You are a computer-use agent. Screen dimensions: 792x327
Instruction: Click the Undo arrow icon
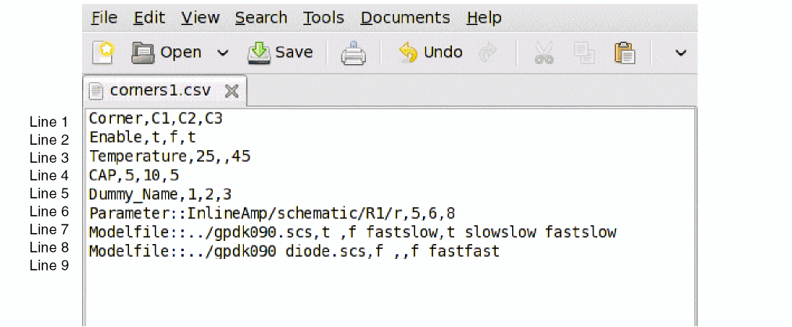pos(408,53)
